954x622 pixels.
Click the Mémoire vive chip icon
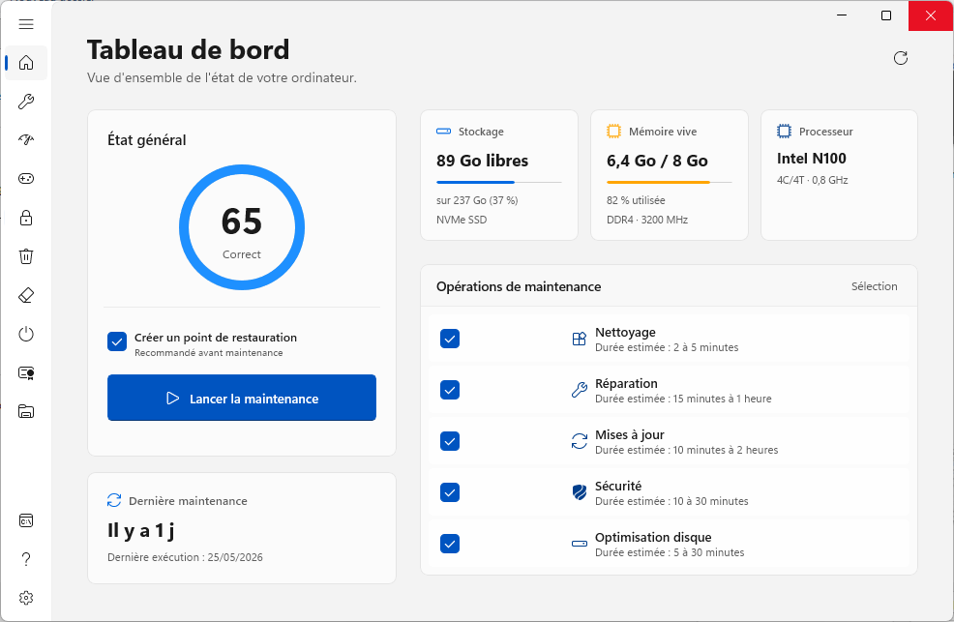tap(613, 132)
